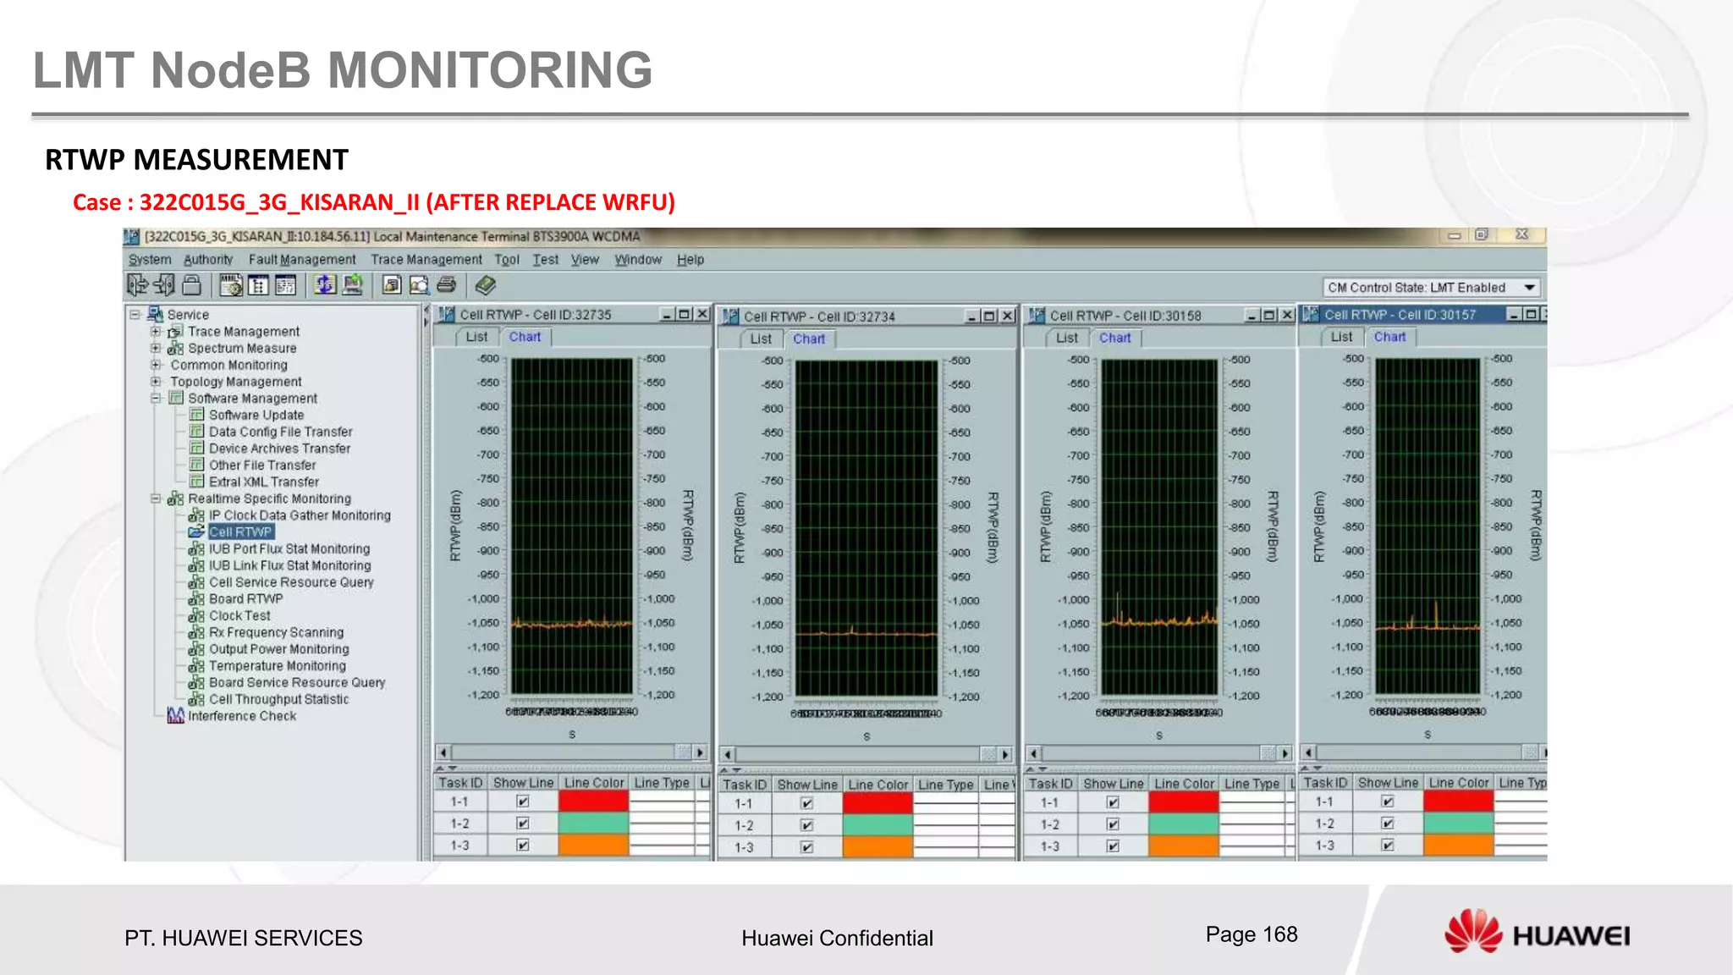Toggle Show Line for task 1-1, Cell 30158
This screenshot has width=1733, height=975.
click(x=1114, y=802)
